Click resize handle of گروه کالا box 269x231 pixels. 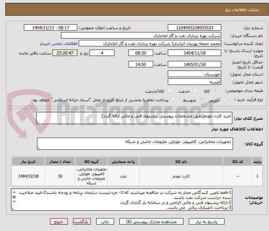pyautogui.click(x=39, y=148)
